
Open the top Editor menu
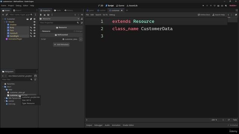tap(26, 6)
